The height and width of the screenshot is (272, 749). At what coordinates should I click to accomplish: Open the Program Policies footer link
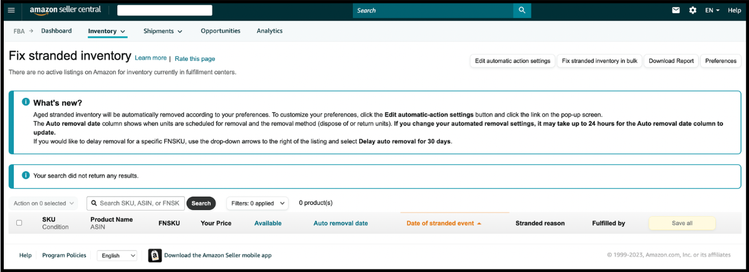click(x=65, y=255)
